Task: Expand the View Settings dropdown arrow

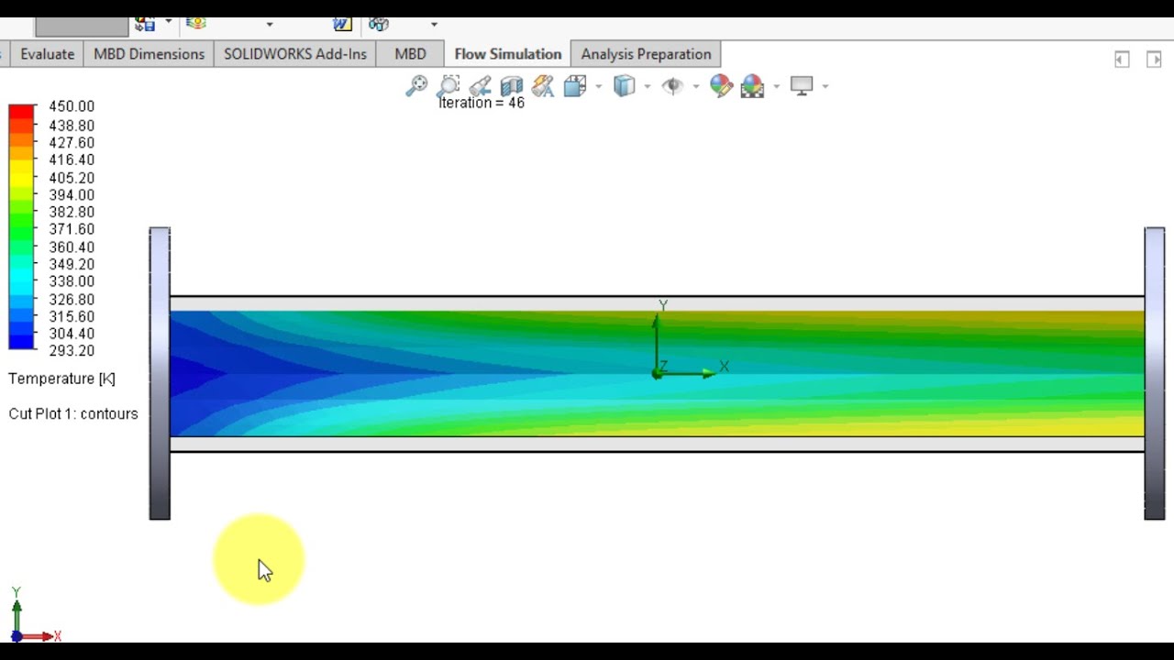Action: (x=825, y=86)
